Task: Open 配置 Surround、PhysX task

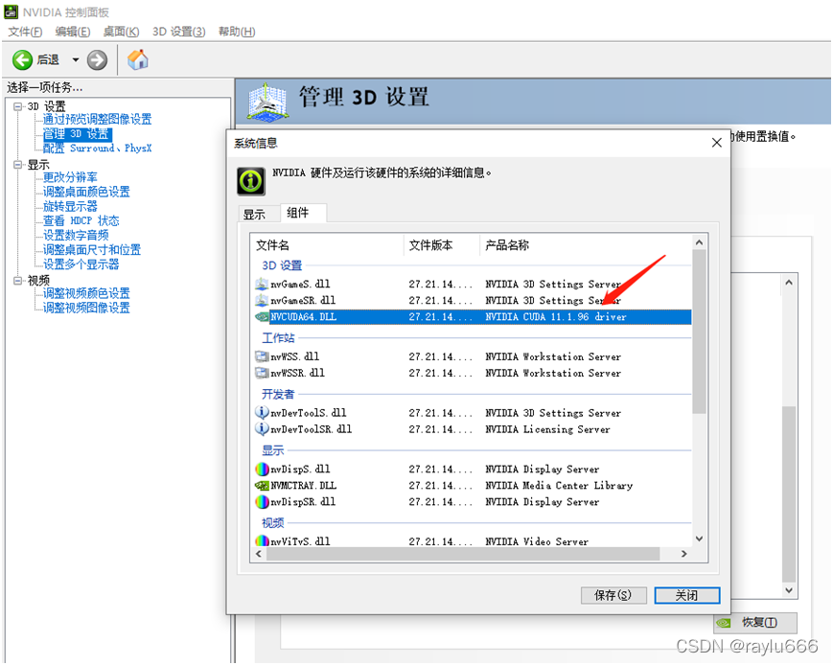Action: coord(97,149)
